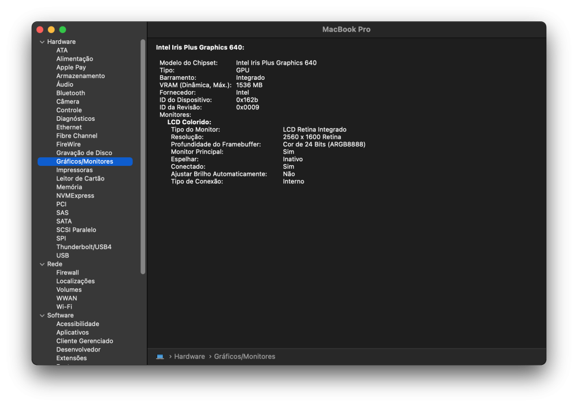Image resolution: width=578 pixels, height=407 pixels.
Task: Select Thunderbolt/USB4 in the sidebar
Action: coord(84,247)
